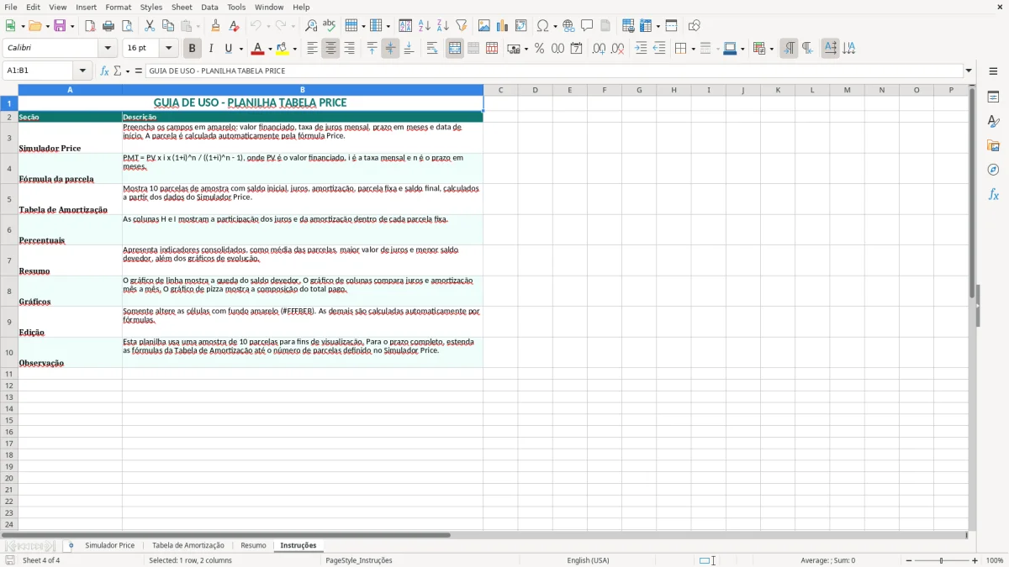
Task: Expand the formula bar
Action: click(x=969, y=71)
